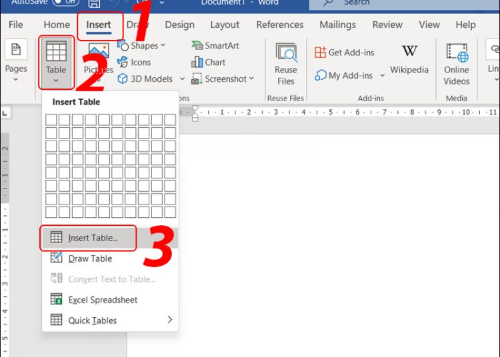Open the Wikipedia add-in

[409, 60]
